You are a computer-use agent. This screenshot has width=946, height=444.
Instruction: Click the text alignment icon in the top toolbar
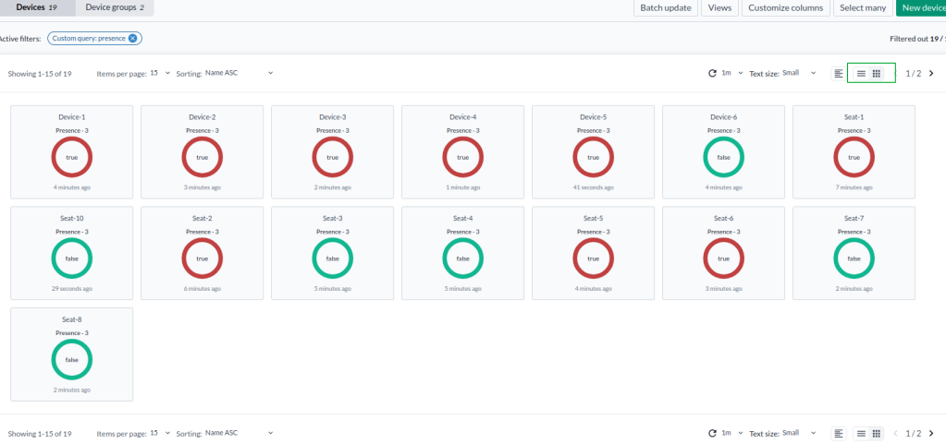coord(839,73)
